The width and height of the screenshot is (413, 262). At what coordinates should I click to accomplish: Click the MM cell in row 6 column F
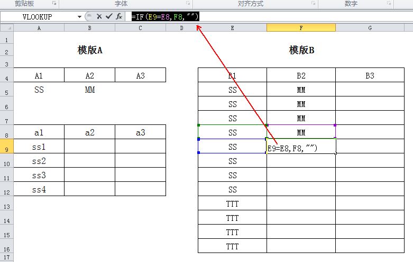click(301, 103)
